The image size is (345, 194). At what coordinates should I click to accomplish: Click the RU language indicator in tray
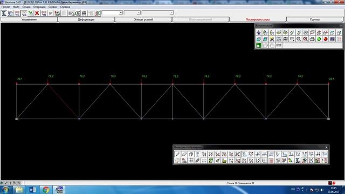click(x=293, y=189)
